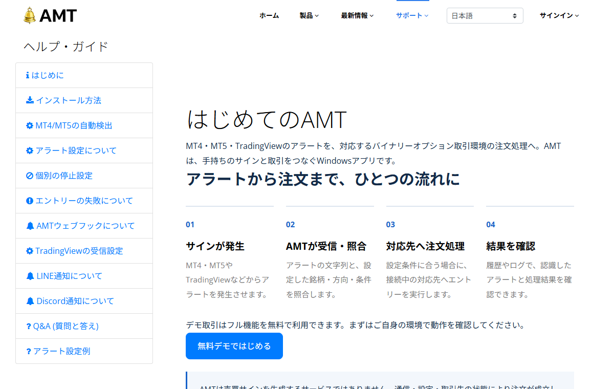Expand the サポート navigation menu
Screen dimensions: 614x389
coord(412,15)
